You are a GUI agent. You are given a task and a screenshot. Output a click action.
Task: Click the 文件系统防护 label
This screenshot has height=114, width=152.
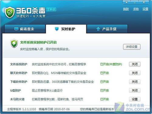click(x=19, y=64)
